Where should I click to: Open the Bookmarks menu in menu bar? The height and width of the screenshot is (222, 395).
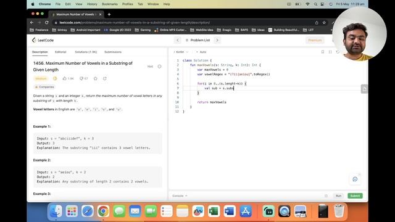[110, 4]
